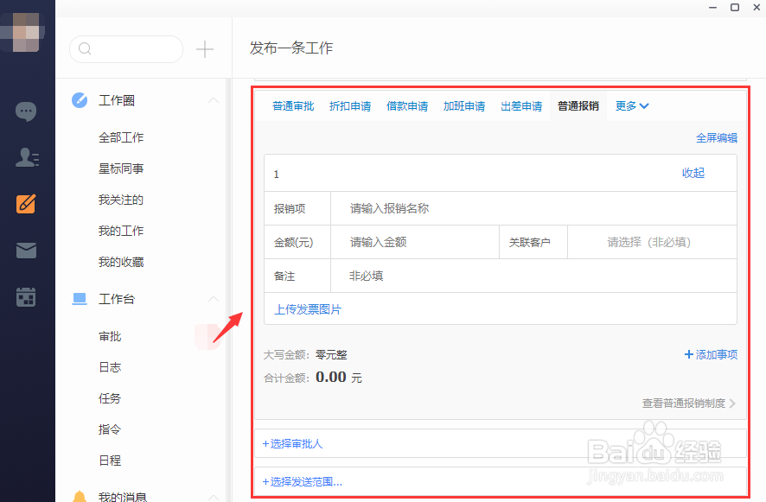The image size is (766, 502).
Task: Open 日程 under 工作台
Action: 110,461
